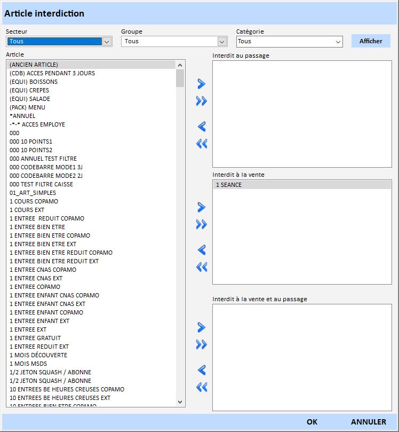Viewport: 399px width, 432px height.
Task: Select article (EQUI) BOISSONS in list
Action: [34, 82]
